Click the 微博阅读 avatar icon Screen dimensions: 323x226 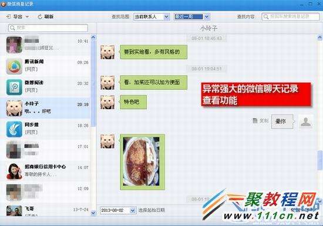tap(14, 87)
